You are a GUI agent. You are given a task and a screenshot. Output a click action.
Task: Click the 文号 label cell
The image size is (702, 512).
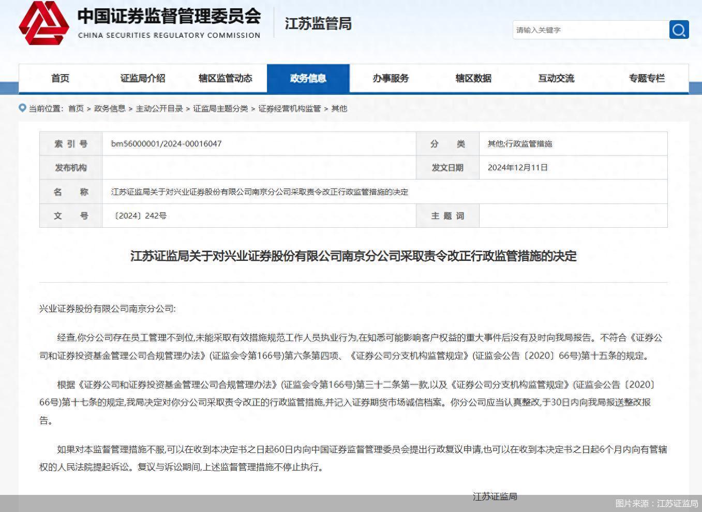pyautogui.click(x=71, y=215)
